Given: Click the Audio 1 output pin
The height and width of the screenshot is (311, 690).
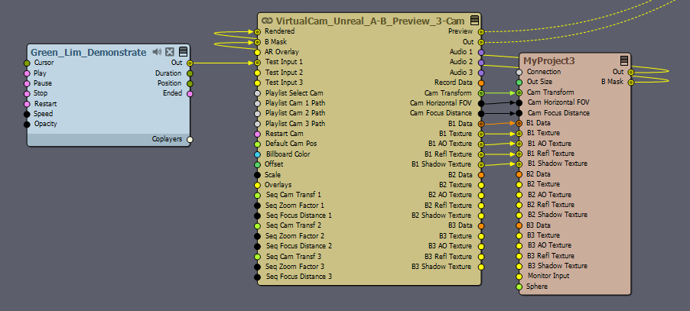Looking at the screenshot, I should 481,52.
